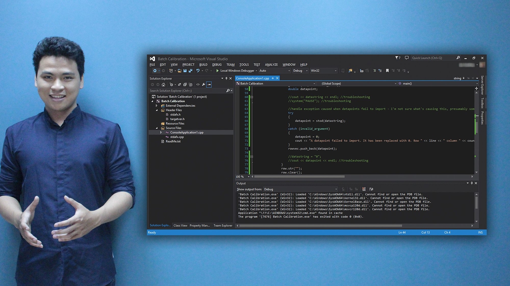Viewport: 510px width, 286px height.
Task: Open the Show output from Debug dropdown
Action: coord(301,189)
